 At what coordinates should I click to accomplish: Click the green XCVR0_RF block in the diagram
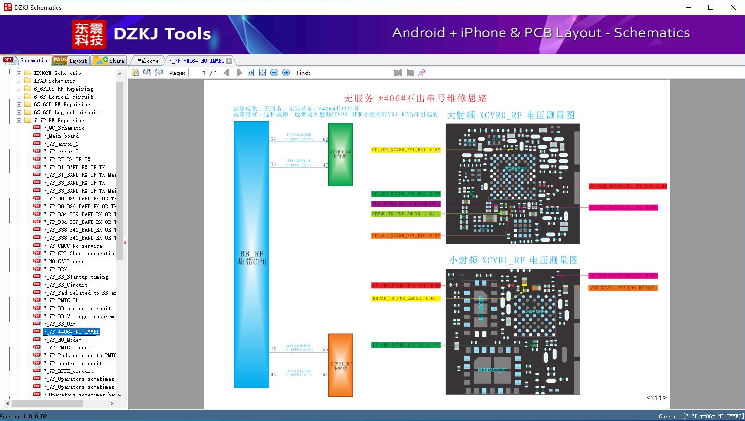[x=340, y=154]
